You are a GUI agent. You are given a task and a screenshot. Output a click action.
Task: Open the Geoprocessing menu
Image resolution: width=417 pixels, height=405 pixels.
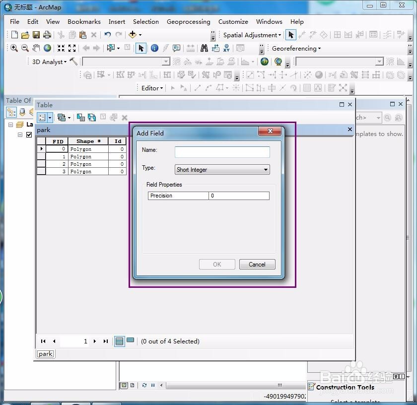188,21
